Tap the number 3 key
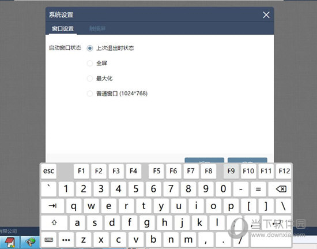This screenshot has height=249, width=317. (x=101, y=189)
